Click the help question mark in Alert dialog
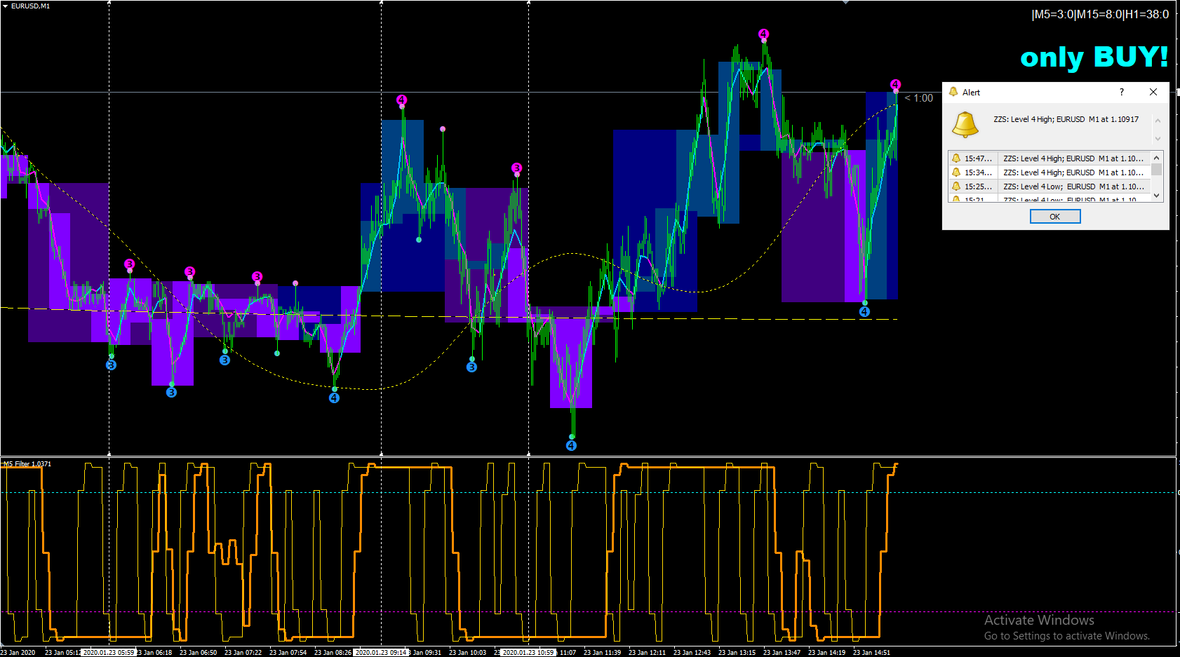Viewport: 1180px width, 657px height. [x=1121, y=92]
